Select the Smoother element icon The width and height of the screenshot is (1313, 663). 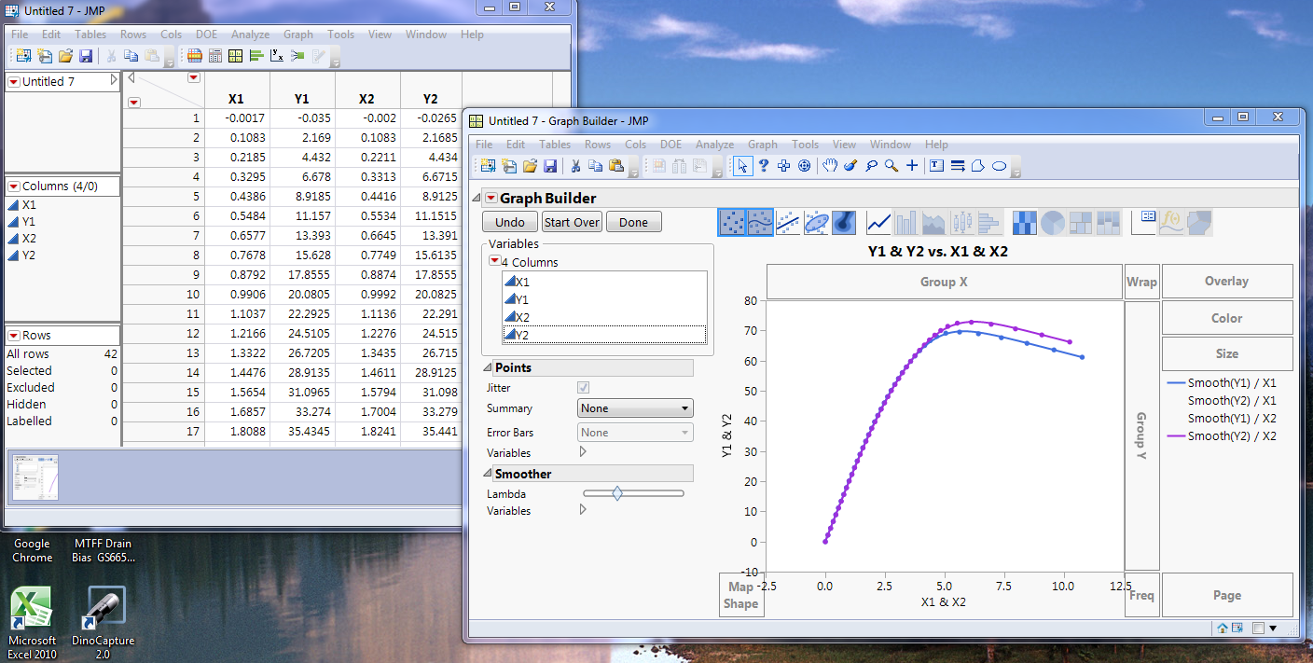(760, 223)
